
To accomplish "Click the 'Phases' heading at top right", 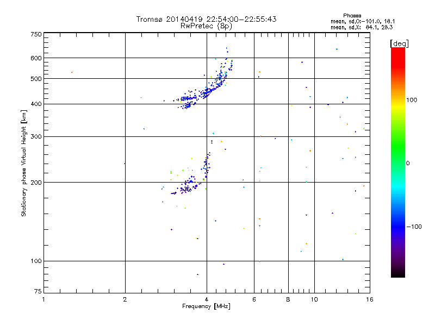I will tap(352, 16).
